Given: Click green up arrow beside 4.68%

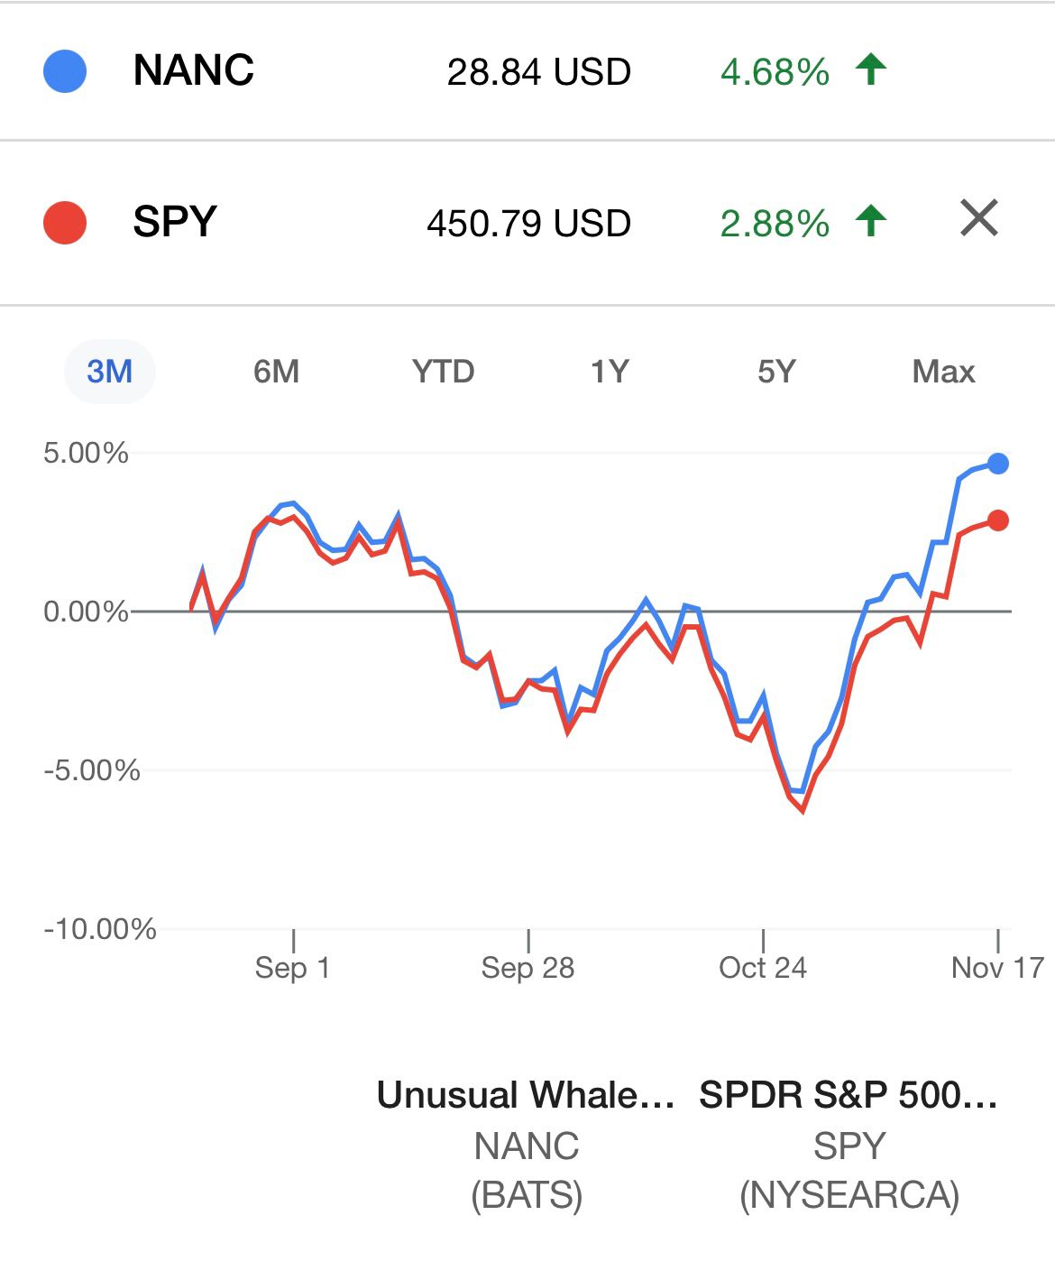Looking at the screenshot, I should click(871, 69).
